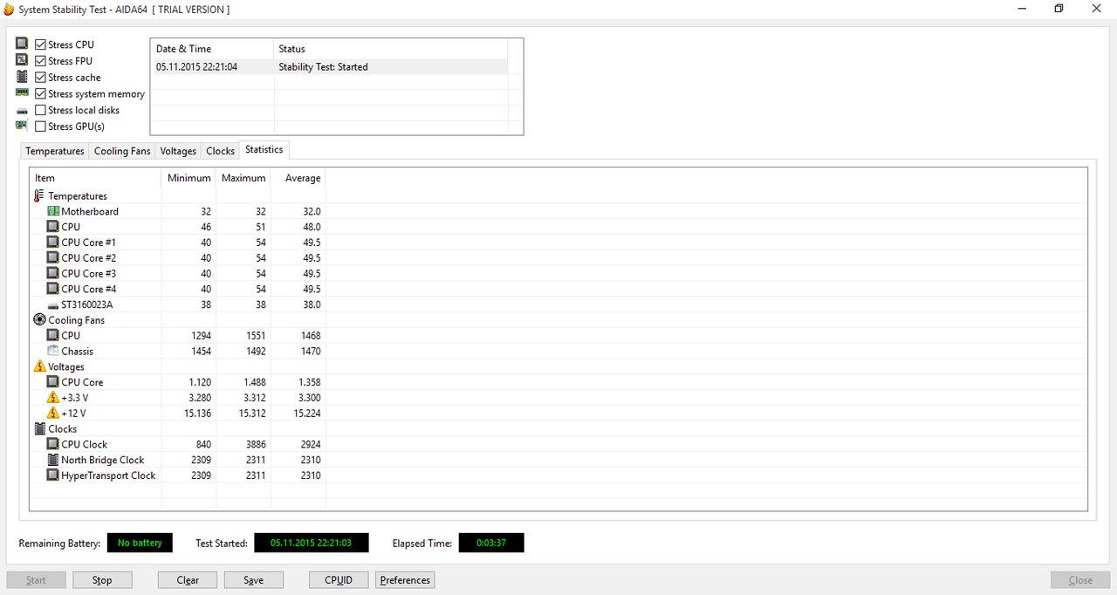
Task: Click the thermometer icon of the Temperatures group
Action: click(39, 196)
